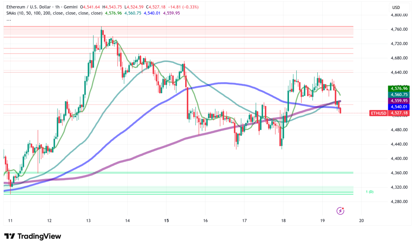Click date label 20 on time axis

[362, 221]
